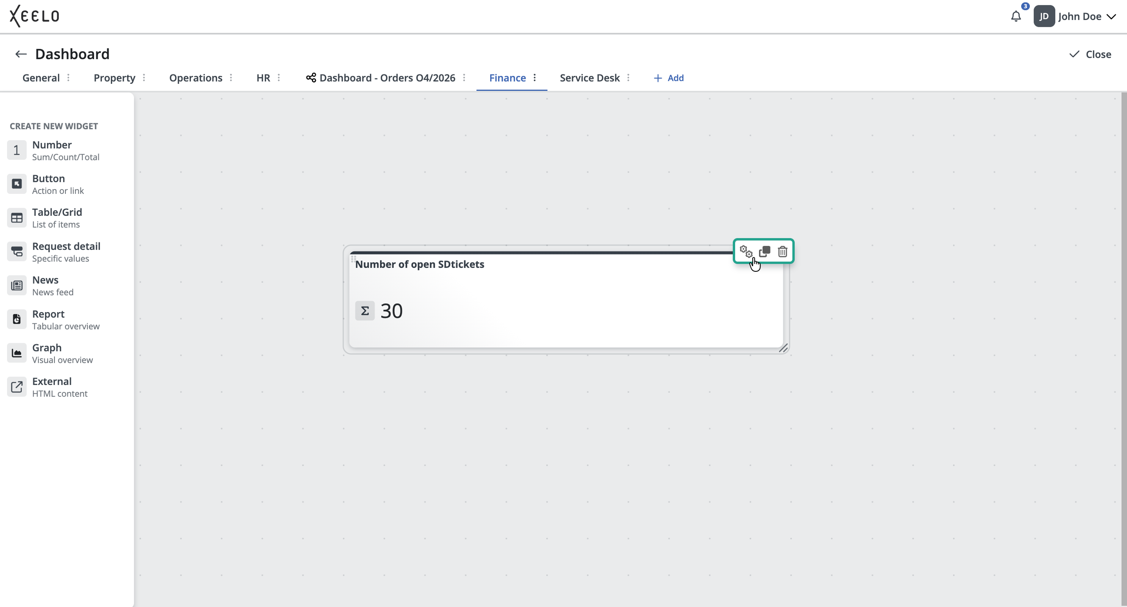
Task: Open Finance tab options menu dots
Action: [x=535, y=78]
